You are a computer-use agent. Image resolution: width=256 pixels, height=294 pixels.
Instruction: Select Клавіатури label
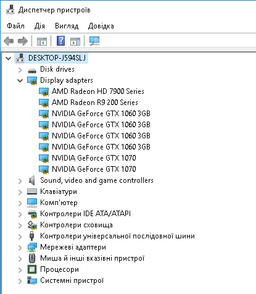click(x=59, y=191)
